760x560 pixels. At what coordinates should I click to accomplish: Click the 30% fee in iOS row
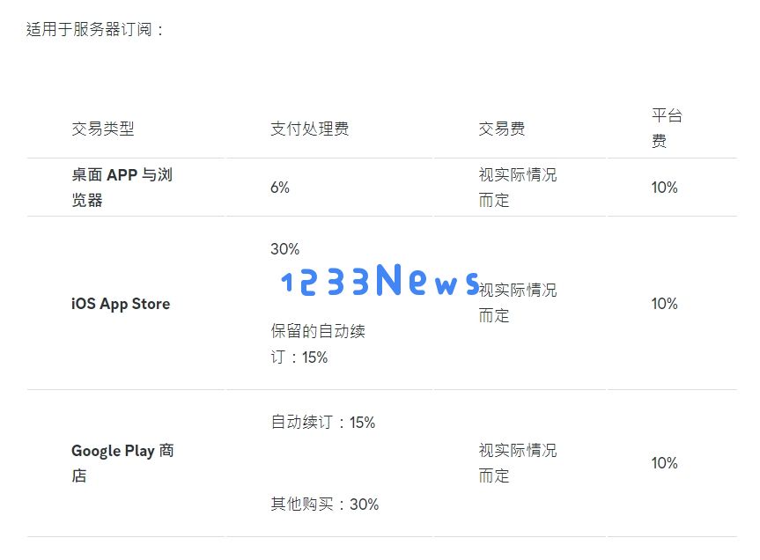click(285, 249)
